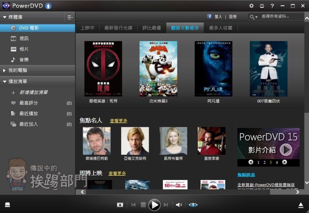
Task: Open the 阿凡達 movie poster
Action: 214,69
